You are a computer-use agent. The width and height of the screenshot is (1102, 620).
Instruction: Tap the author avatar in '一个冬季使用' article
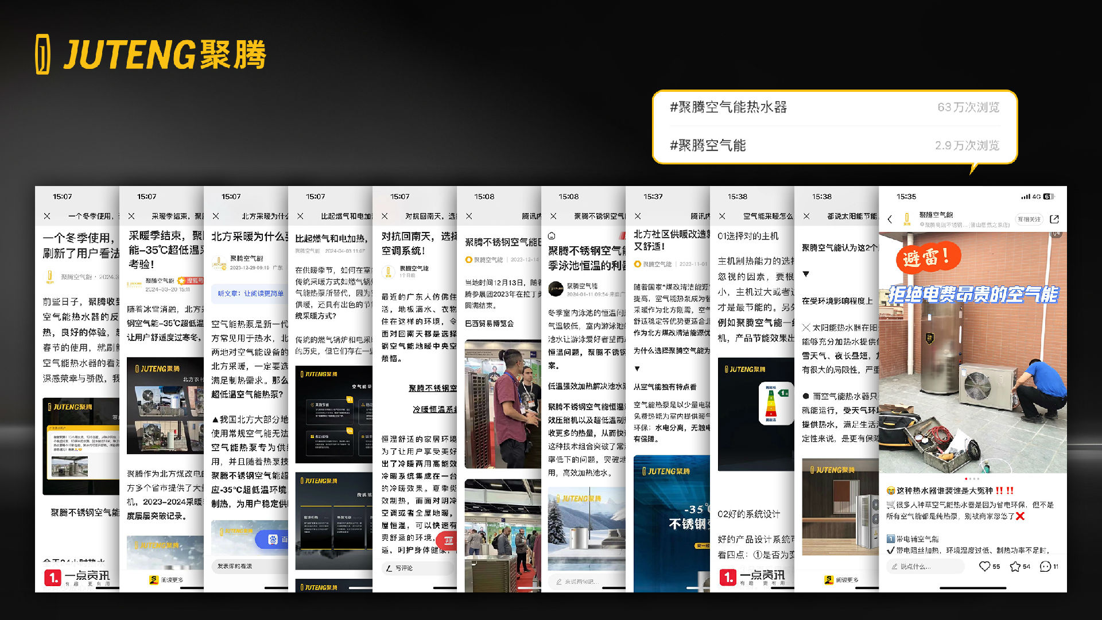(x=50, y=277)
